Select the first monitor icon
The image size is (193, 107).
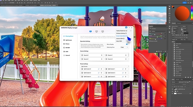91,32
